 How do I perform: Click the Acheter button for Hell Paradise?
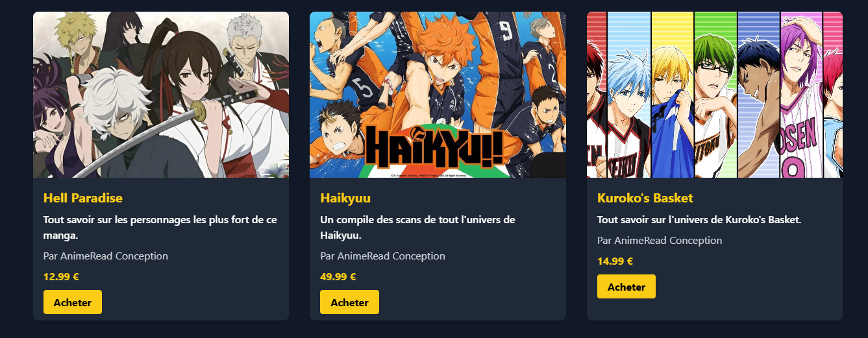point(73,302)
